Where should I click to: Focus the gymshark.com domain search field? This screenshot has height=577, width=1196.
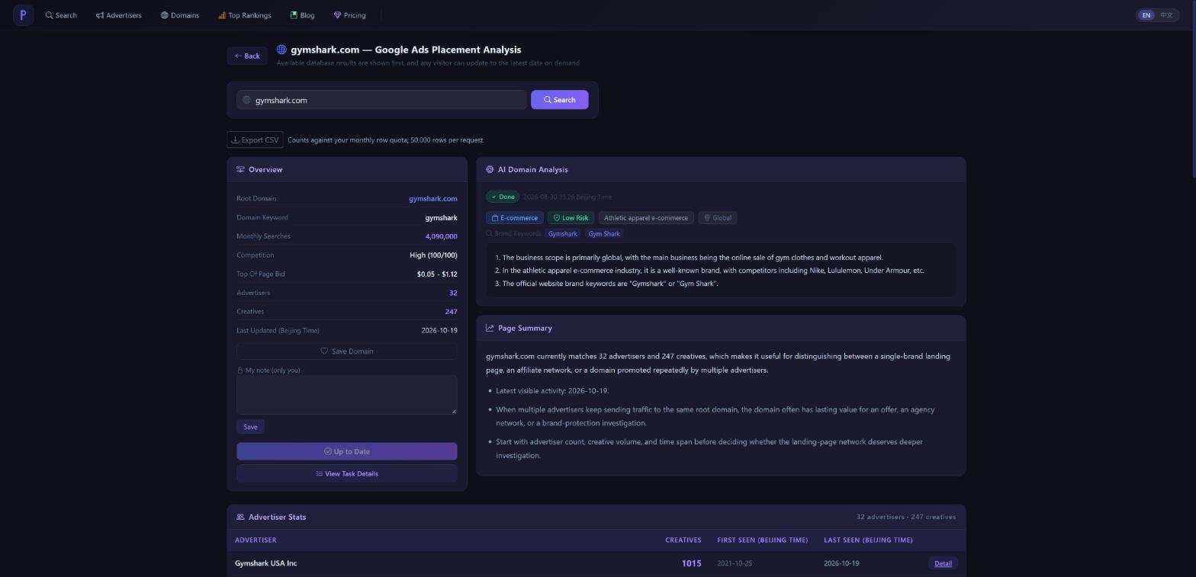click(x=381, y=100)
